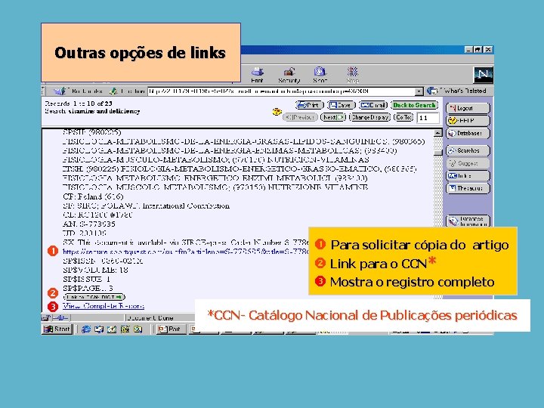Viewport: 544px width, 408px height.
Task: Click the Print records button
Action: tap(310, 105)
